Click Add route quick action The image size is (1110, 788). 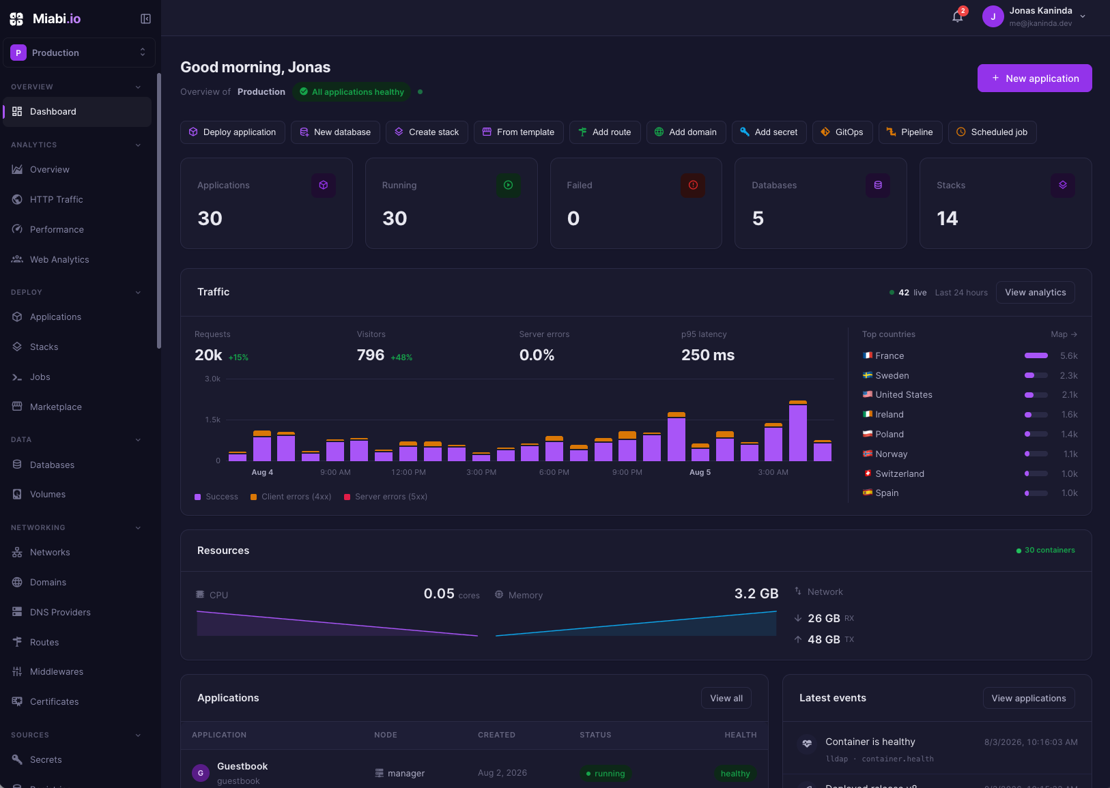(x=605, y=132)
